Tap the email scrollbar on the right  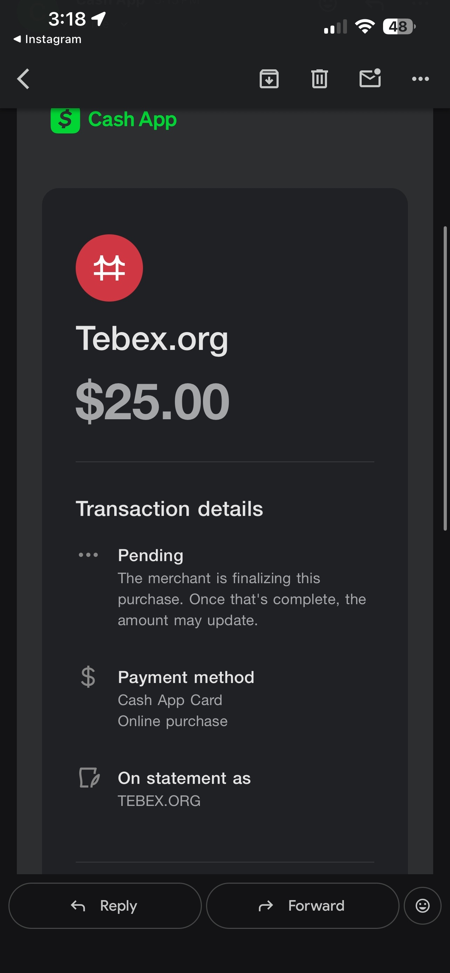445,378
